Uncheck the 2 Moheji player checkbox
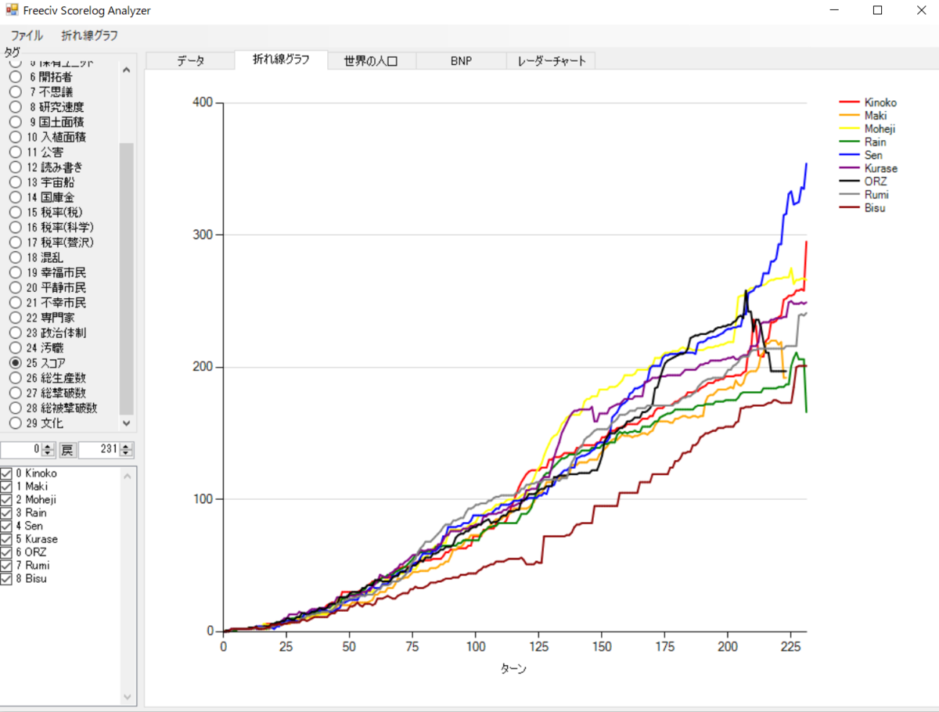The image size is (939, 712). [x=6, y=500]
